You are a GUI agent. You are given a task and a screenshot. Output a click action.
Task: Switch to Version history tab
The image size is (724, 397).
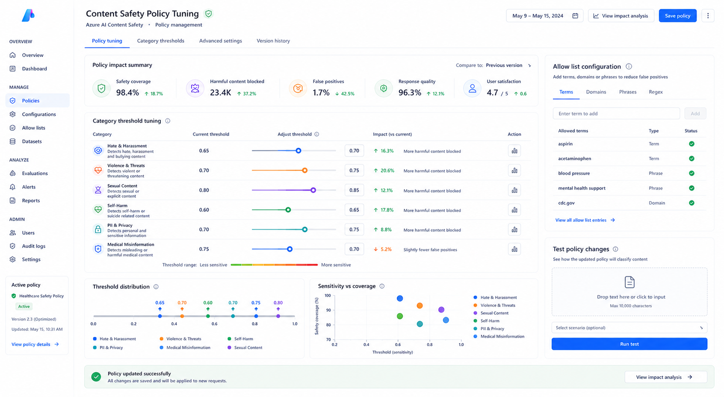(x=273, y=41)
